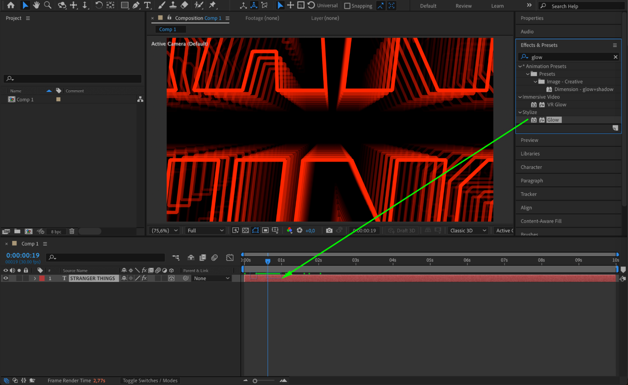
Task: Expand the STRANGER THINGS layer properties
Action: [x=35, y=278]
